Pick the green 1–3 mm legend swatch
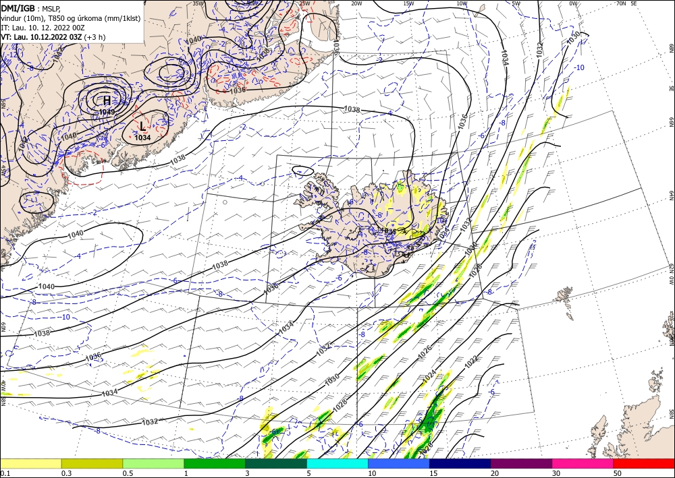 pos(215,463)
